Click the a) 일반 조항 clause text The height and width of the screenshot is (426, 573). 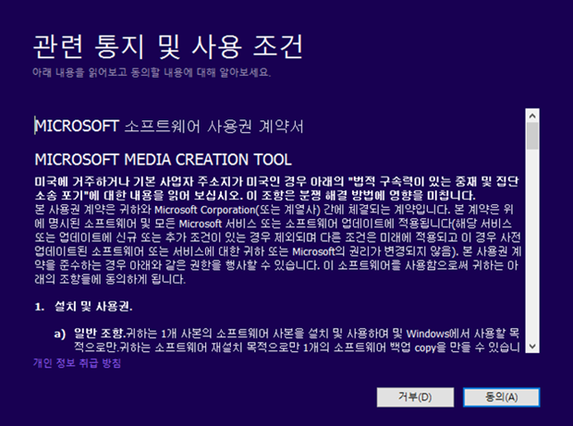[286, 340]
